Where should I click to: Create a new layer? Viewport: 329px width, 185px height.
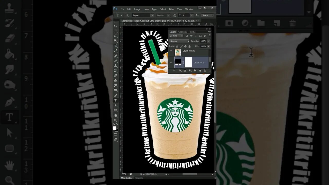[200, 70]
